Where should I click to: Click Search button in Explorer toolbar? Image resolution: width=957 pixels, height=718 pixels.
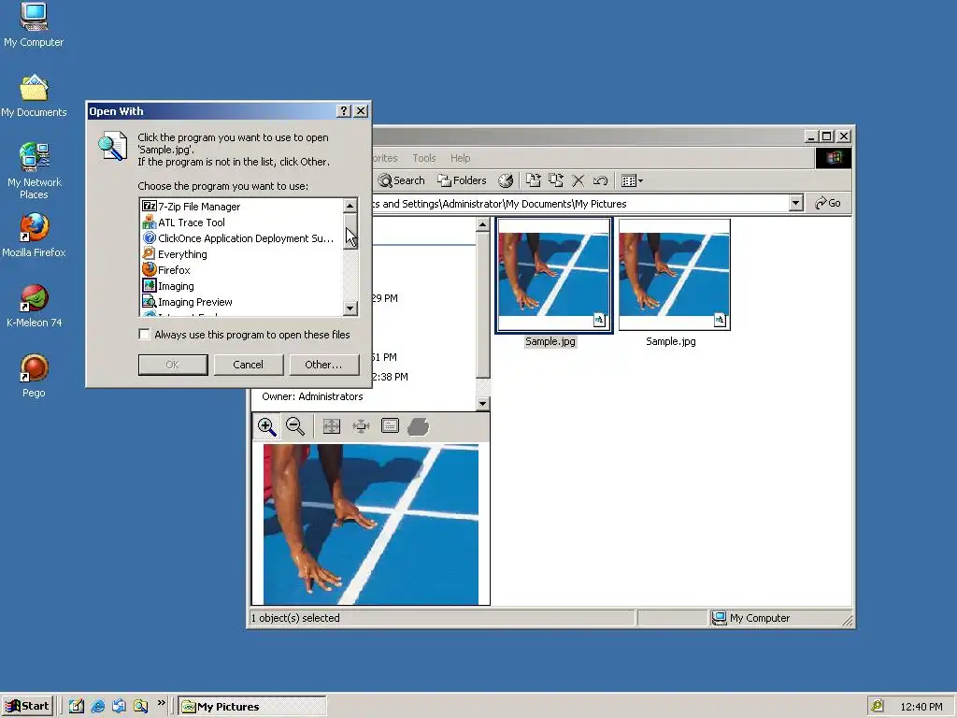tap(402, 180)
